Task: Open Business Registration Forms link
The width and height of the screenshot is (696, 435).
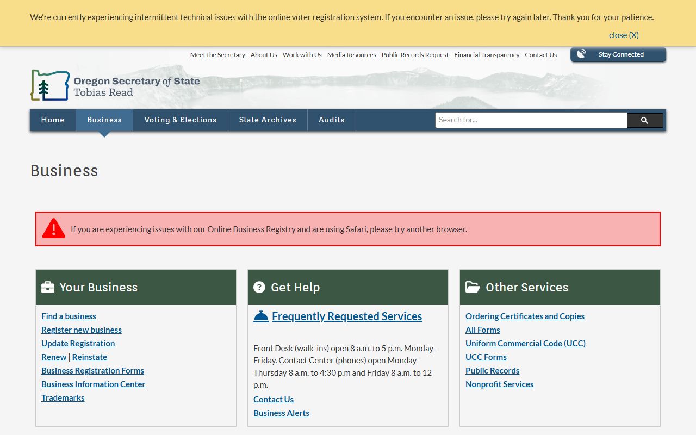Action: point(93,371)
